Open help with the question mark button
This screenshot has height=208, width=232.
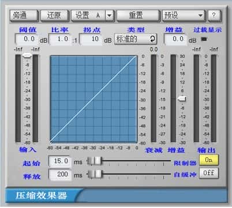point(214,16)
